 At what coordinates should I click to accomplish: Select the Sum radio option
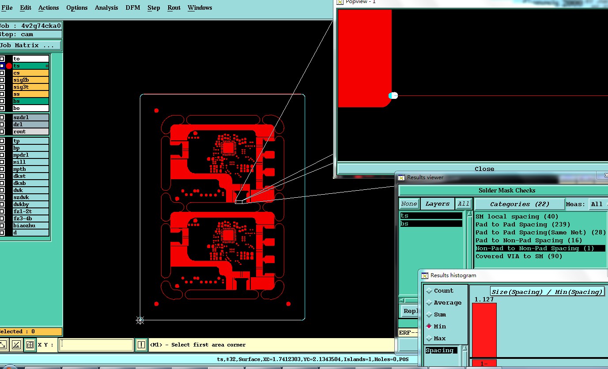[x=429, y=315]
